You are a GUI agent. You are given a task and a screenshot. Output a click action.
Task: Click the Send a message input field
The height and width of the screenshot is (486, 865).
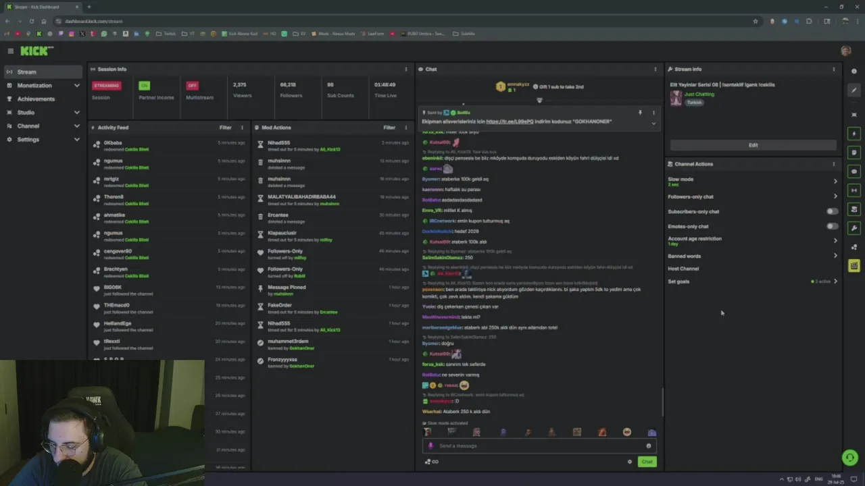pos(539,446)
